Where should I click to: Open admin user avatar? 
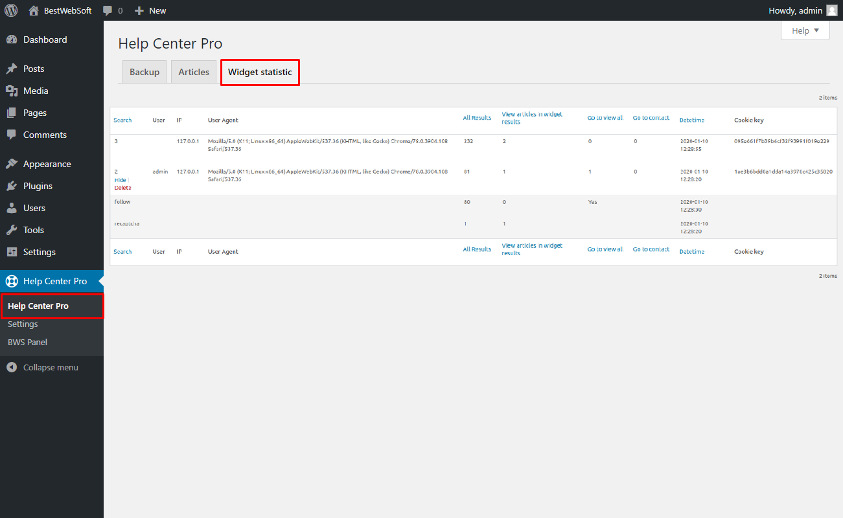[831, 10]
